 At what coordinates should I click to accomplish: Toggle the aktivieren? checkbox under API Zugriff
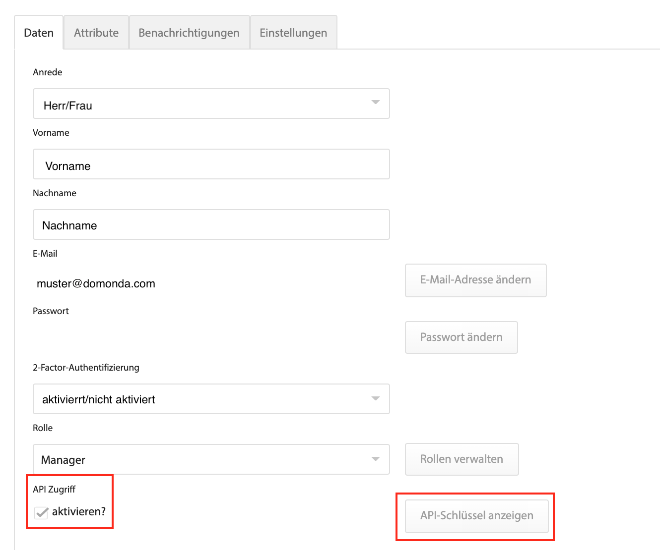tap(41, 512)
